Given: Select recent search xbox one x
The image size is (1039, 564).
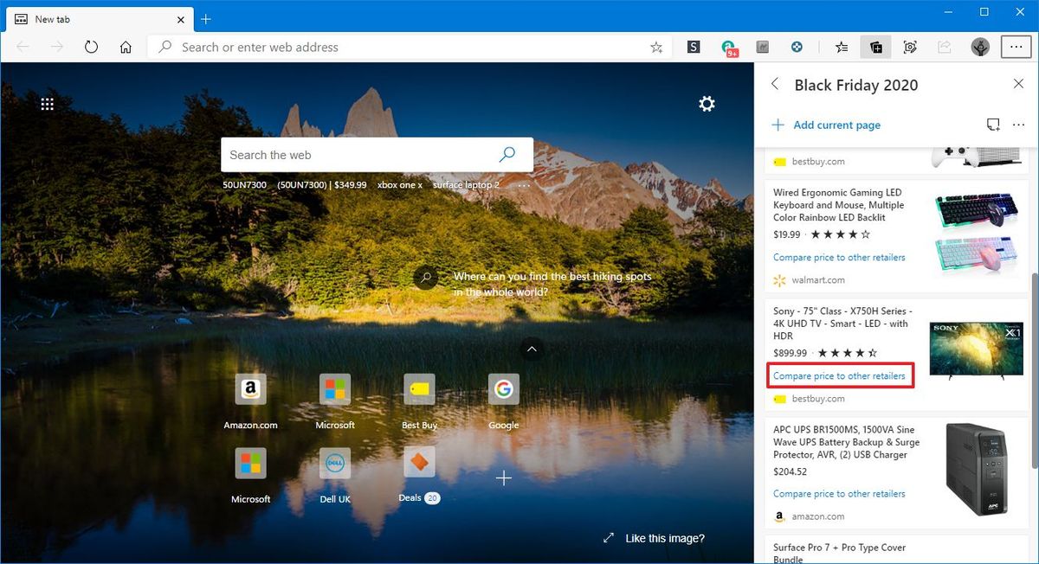Looking at the screenshot, I should pos(400,185).
